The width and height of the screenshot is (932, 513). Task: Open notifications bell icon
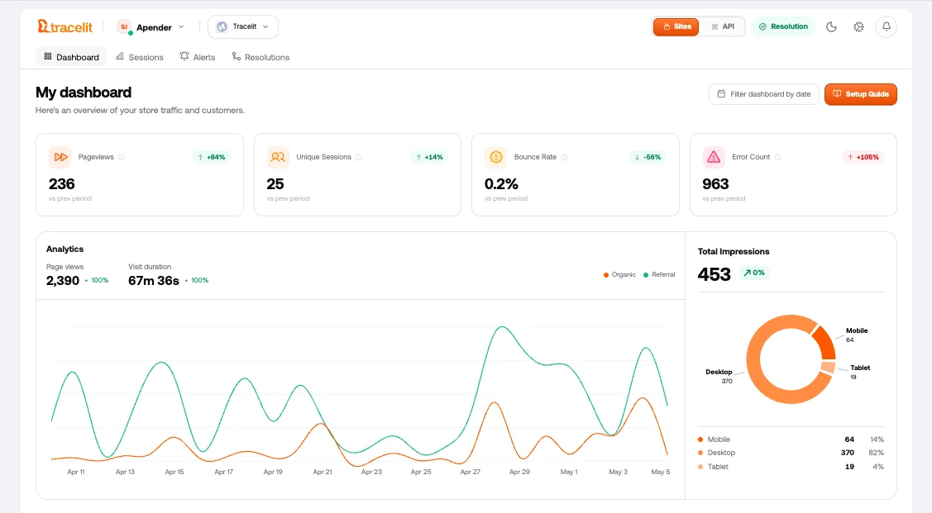click(886, 26)
